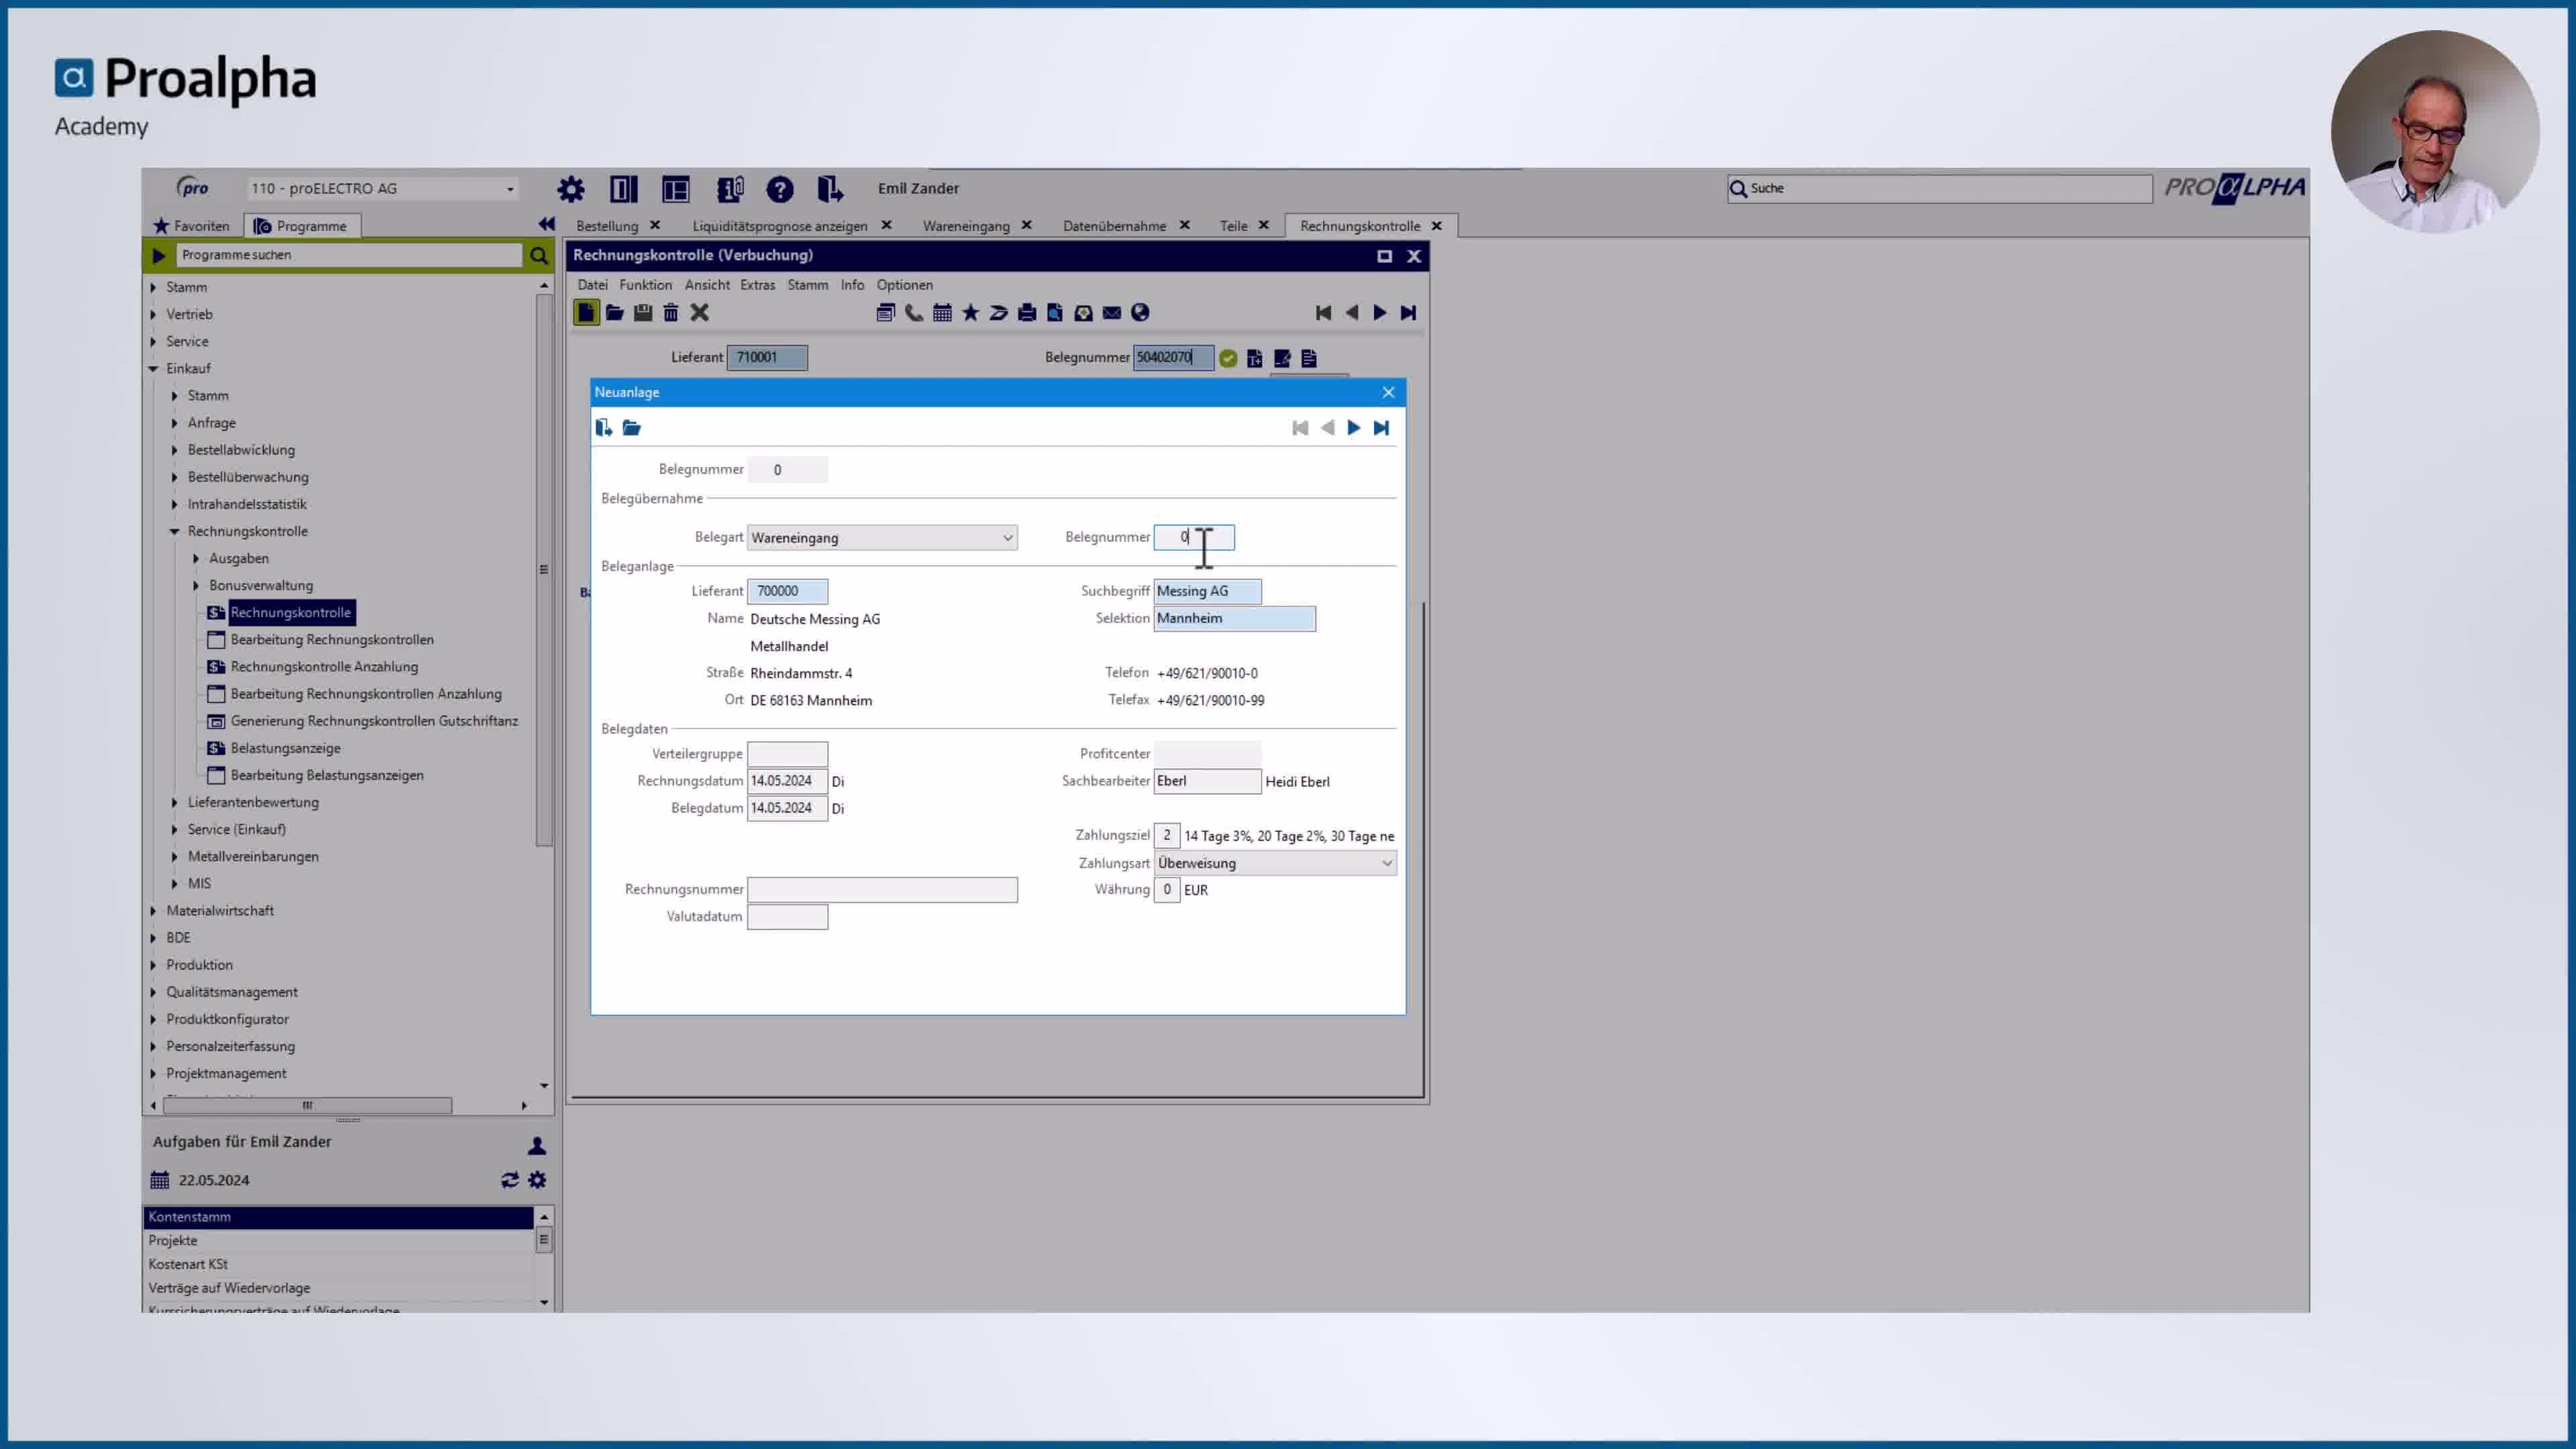This screenshot has width=2576, height=1449.
Task: Expand the Lieferantenbewertung tree node
Action: (x=175, y=803)
